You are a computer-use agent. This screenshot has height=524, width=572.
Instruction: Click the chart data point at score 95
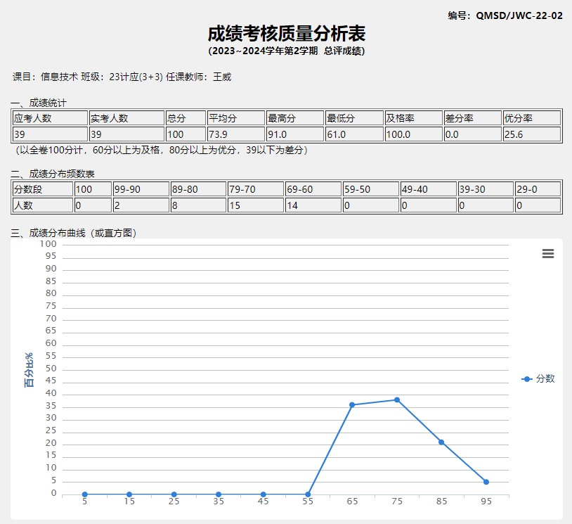coord(486,482)
